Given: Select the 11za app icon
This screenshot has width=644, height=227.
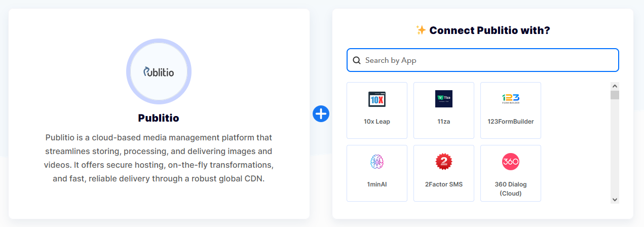Looking at the screenshot, I should [444, 99].
